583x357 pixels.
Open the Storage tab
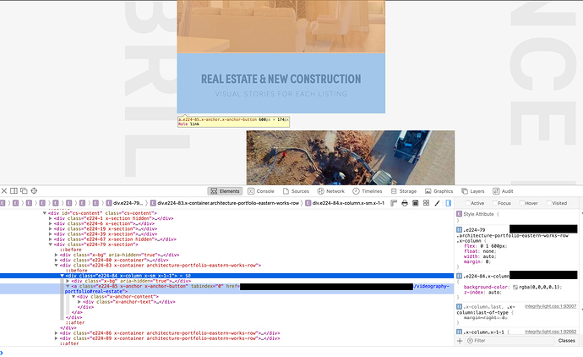pos(404,191)
